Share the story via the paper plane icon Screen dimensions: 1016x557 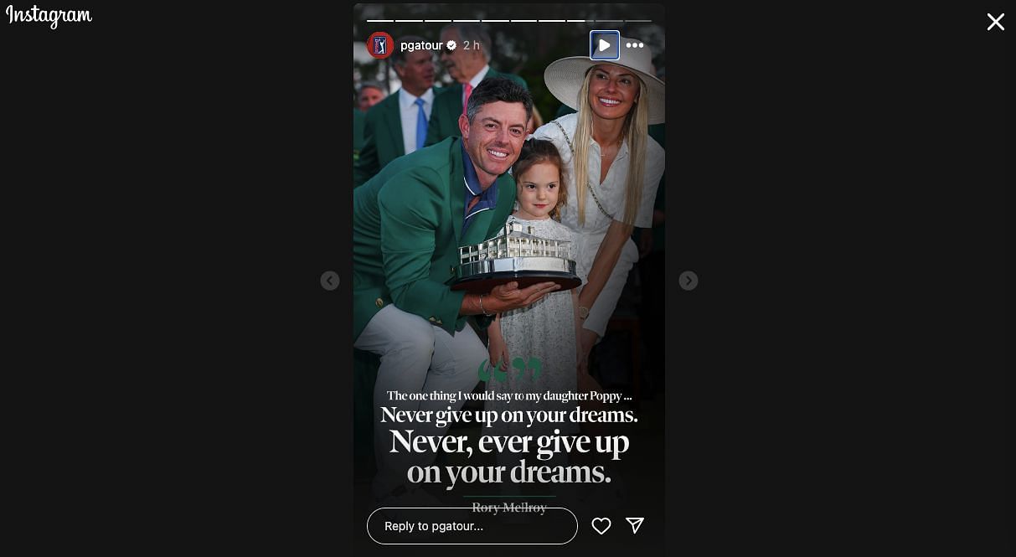pos(635,525)
